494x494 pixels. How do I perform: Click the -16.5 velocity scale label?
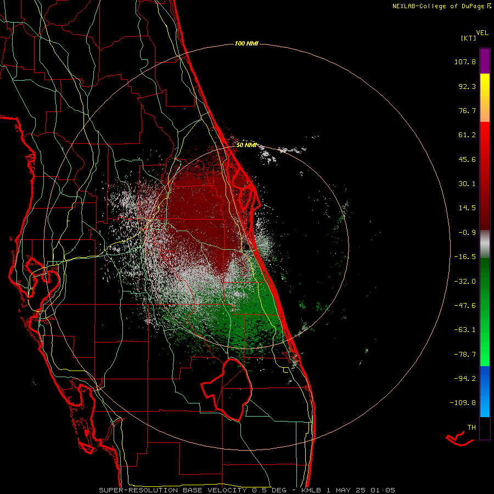465,257
